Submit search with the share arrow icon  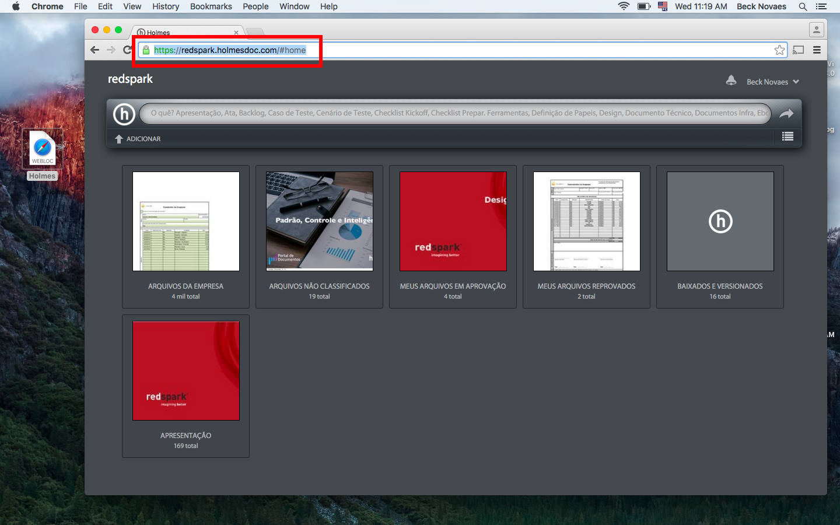(786, 114)
